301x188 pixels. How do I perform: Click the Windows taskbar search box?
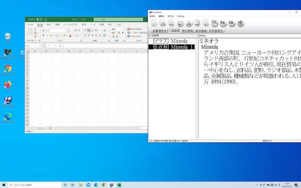tap(33, 185)
